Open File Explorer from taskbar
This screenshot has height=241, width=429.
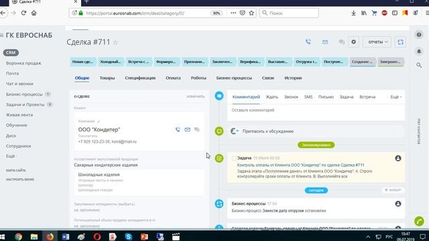(34, 236)
